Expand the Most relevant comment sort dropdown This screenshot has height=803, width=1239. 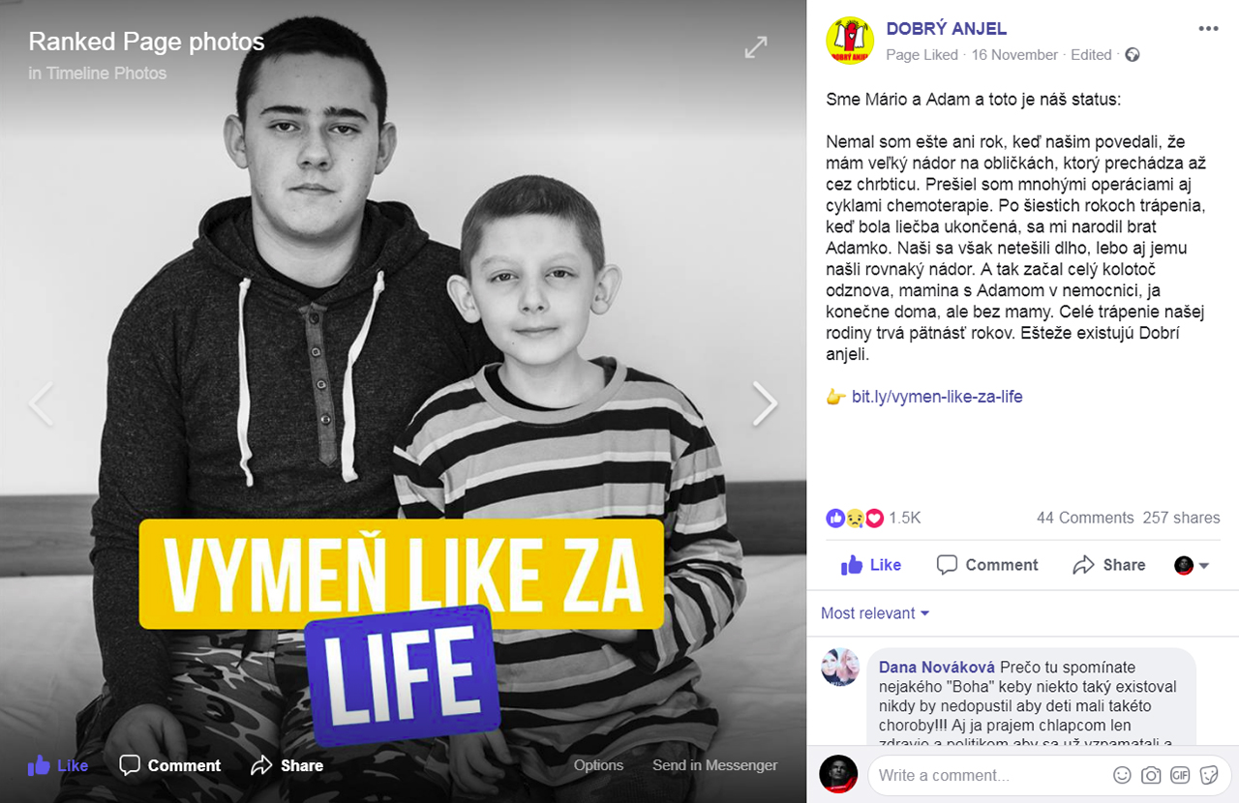(875, 613)
